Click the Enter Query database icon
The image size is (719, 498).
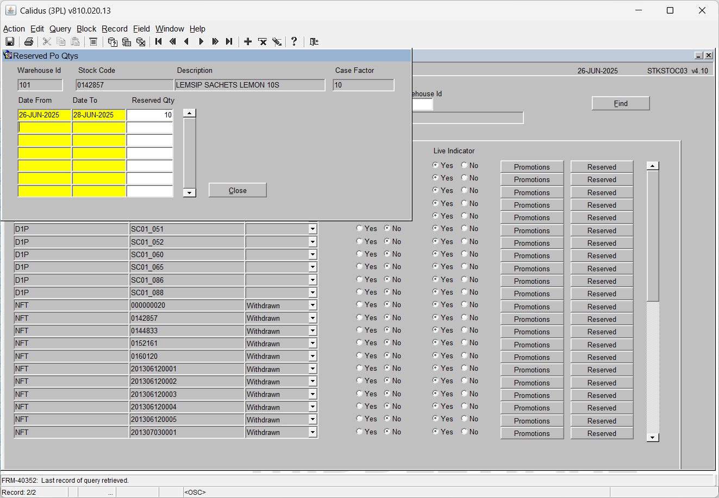point(112,42)
